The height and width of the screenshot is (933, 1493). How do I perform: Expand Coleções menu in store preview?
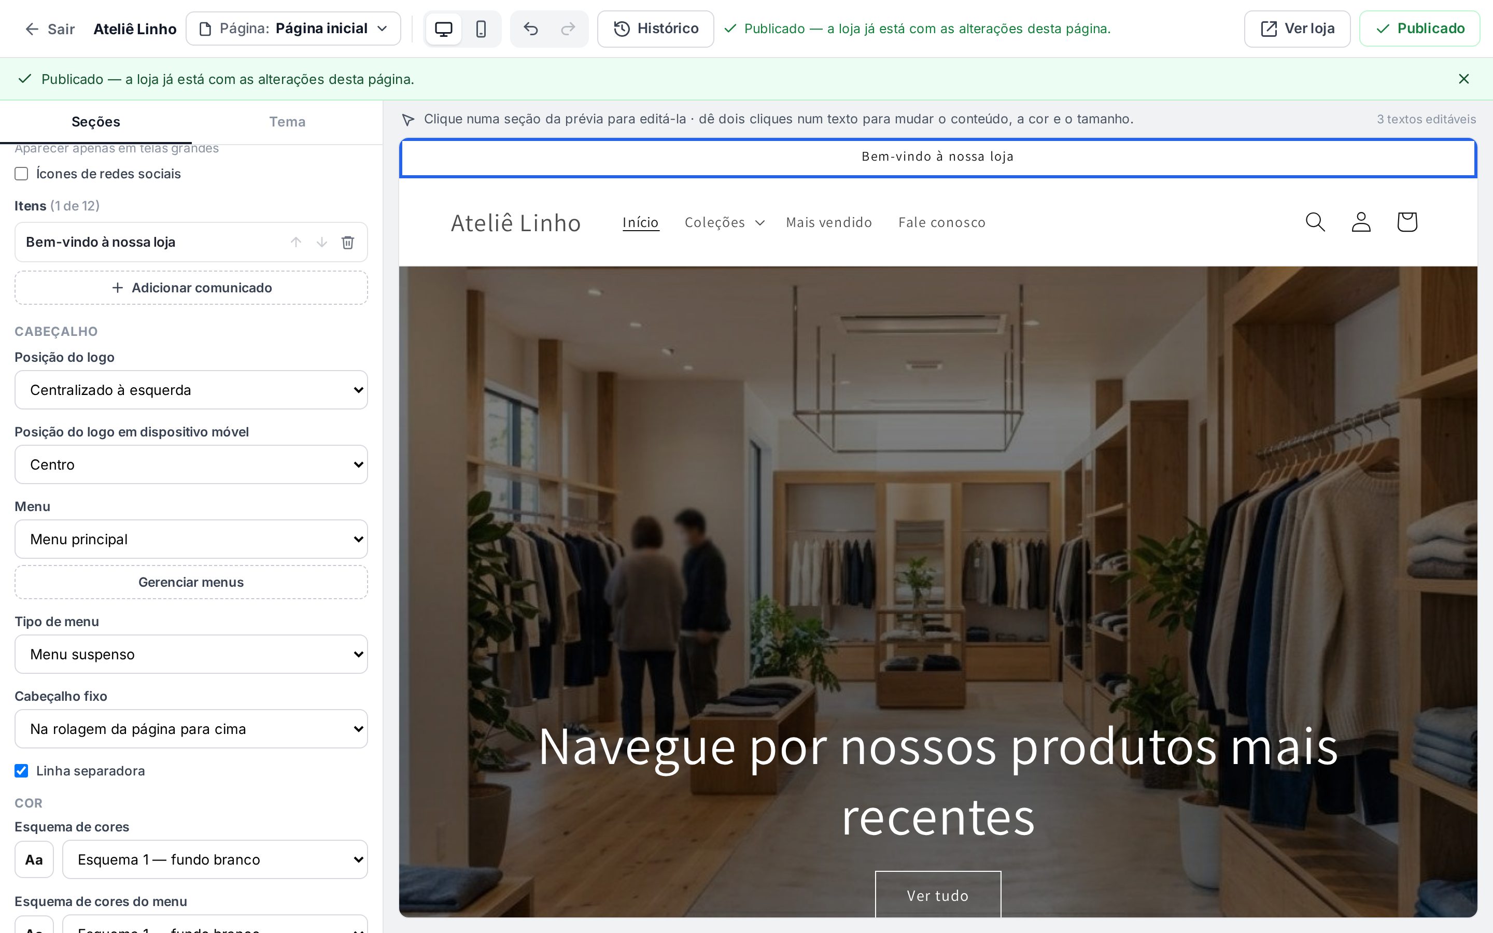click(x=724, y=222)
